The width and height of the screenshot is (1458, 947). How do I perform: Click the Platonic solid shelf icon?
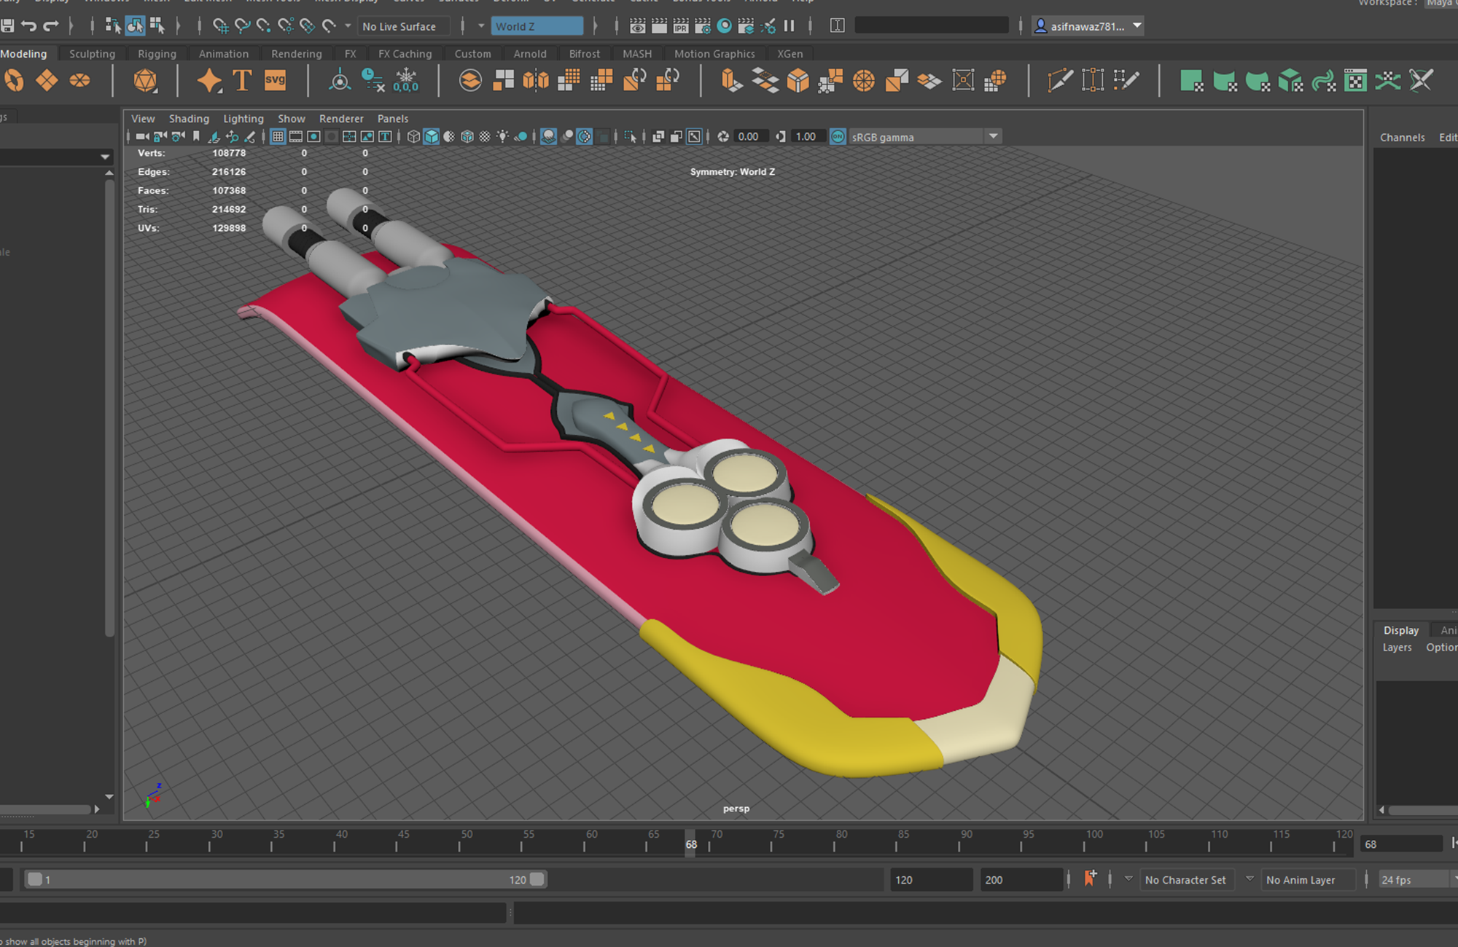click(x=146, y=81)
